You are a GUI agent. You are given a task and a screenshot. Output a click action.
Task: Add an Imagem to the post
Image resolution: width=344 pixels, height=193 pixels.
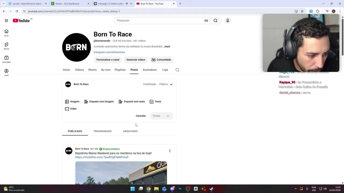[72, 102]
